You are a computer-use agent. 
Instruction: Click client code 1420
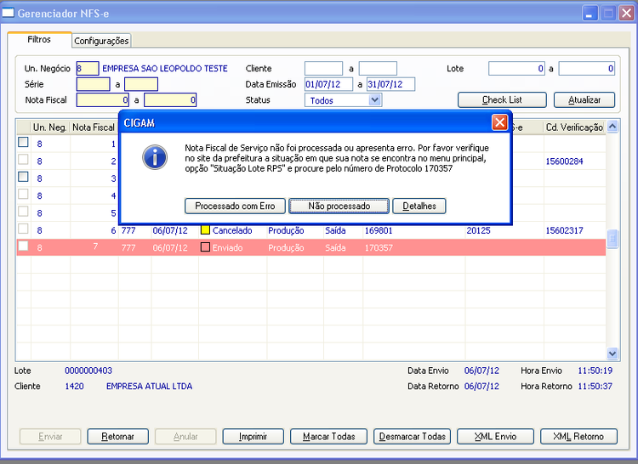coord(75,386)
